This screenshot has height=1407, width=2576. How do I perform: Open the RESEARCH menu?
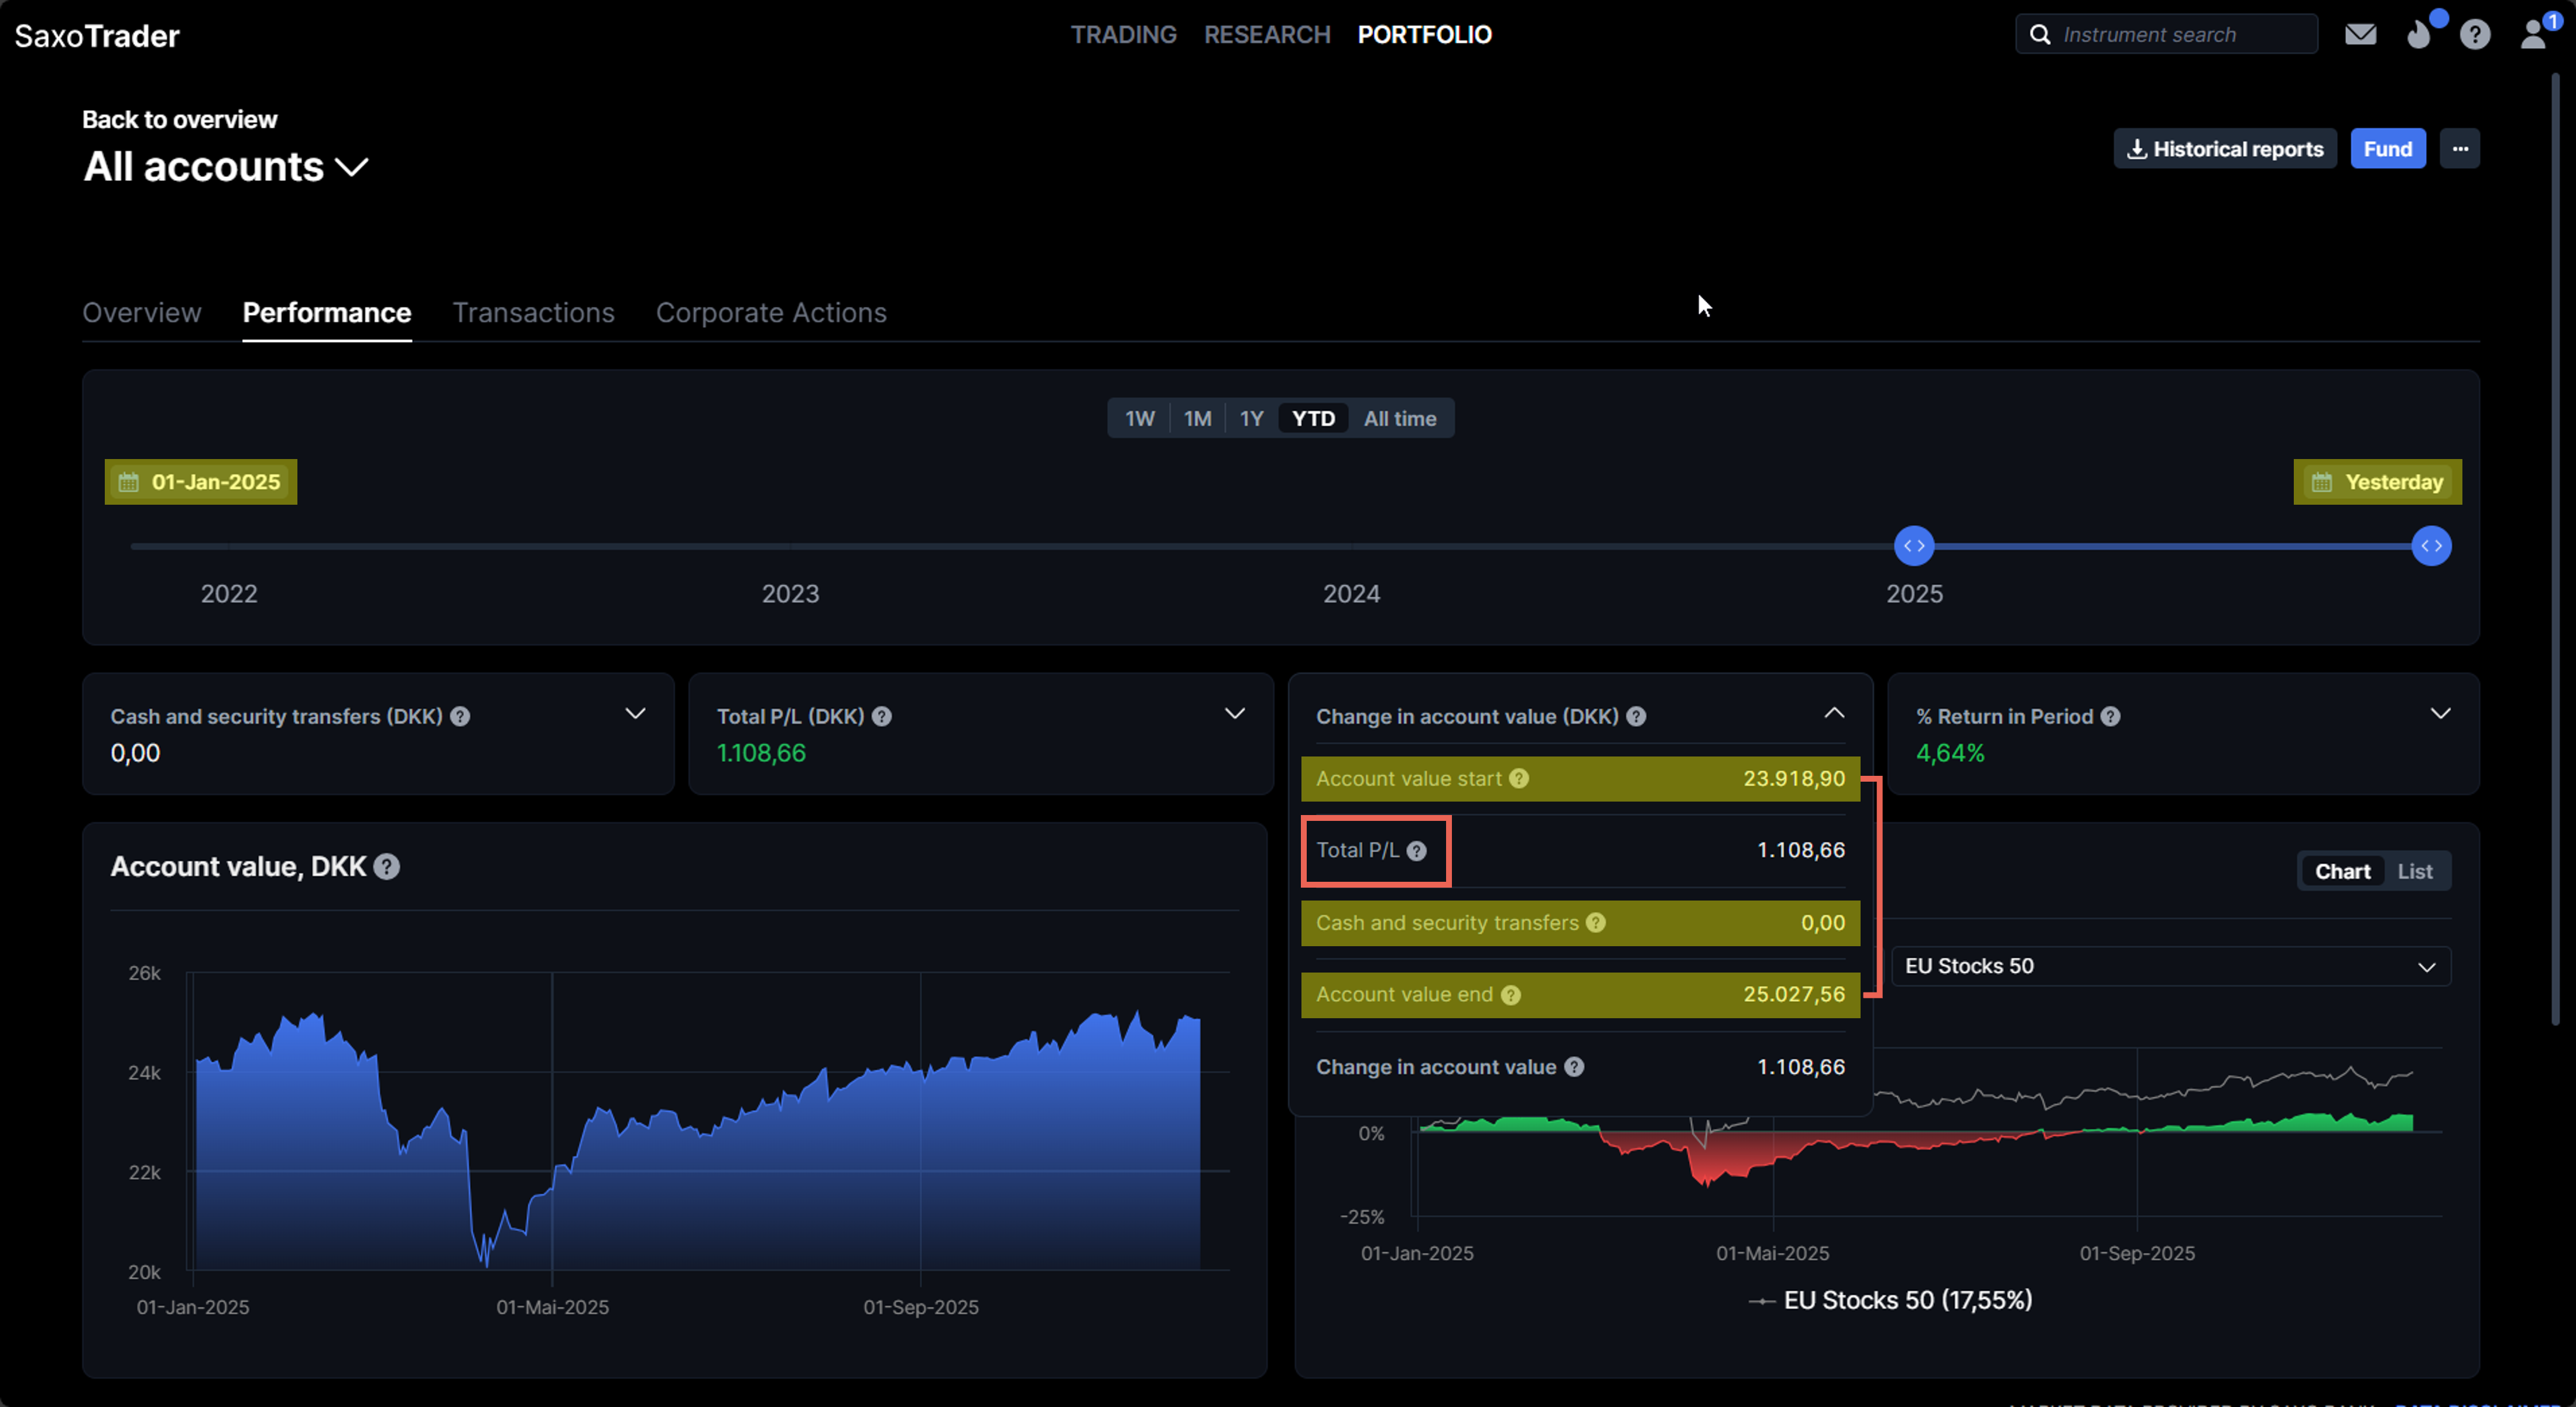[1267, 35]
